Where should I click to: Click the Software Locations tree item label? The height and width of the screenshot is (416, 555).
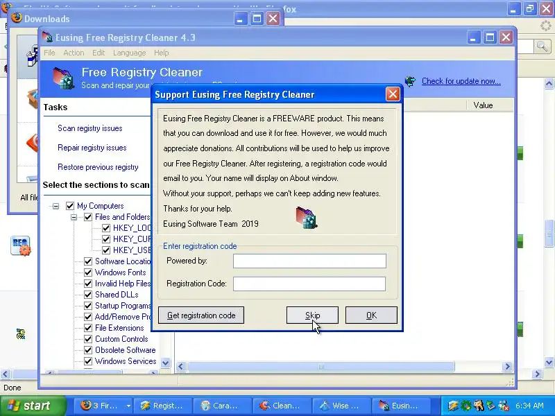[x=123, y=261]
